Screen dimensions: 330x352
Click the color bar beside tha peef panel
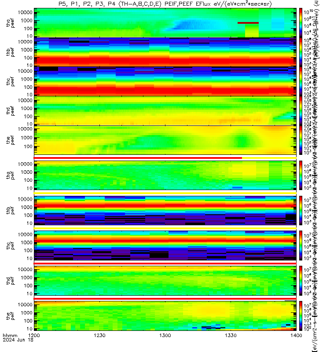pos(301,23)
